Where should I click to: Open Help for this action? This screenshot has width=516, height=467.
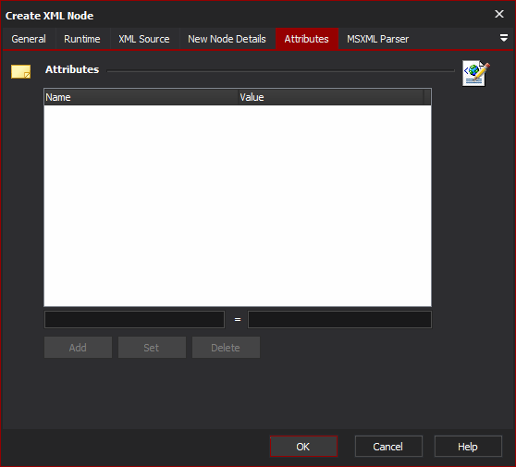(x=468, y=447)
